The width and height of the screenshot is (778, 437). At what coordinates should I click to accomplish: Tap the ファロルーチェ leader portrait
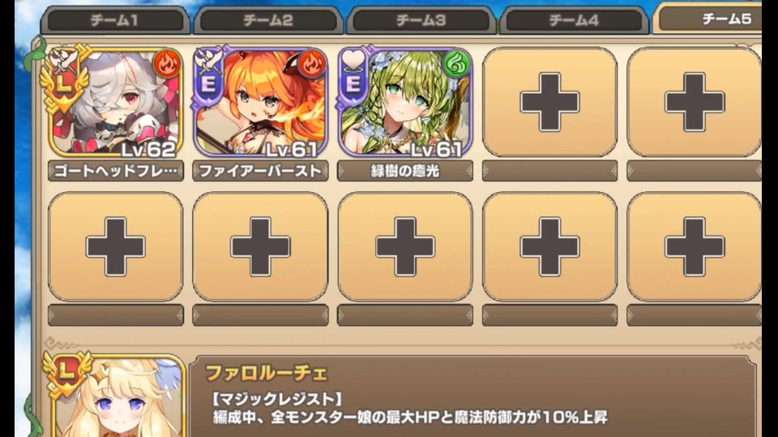pos(117,396)
